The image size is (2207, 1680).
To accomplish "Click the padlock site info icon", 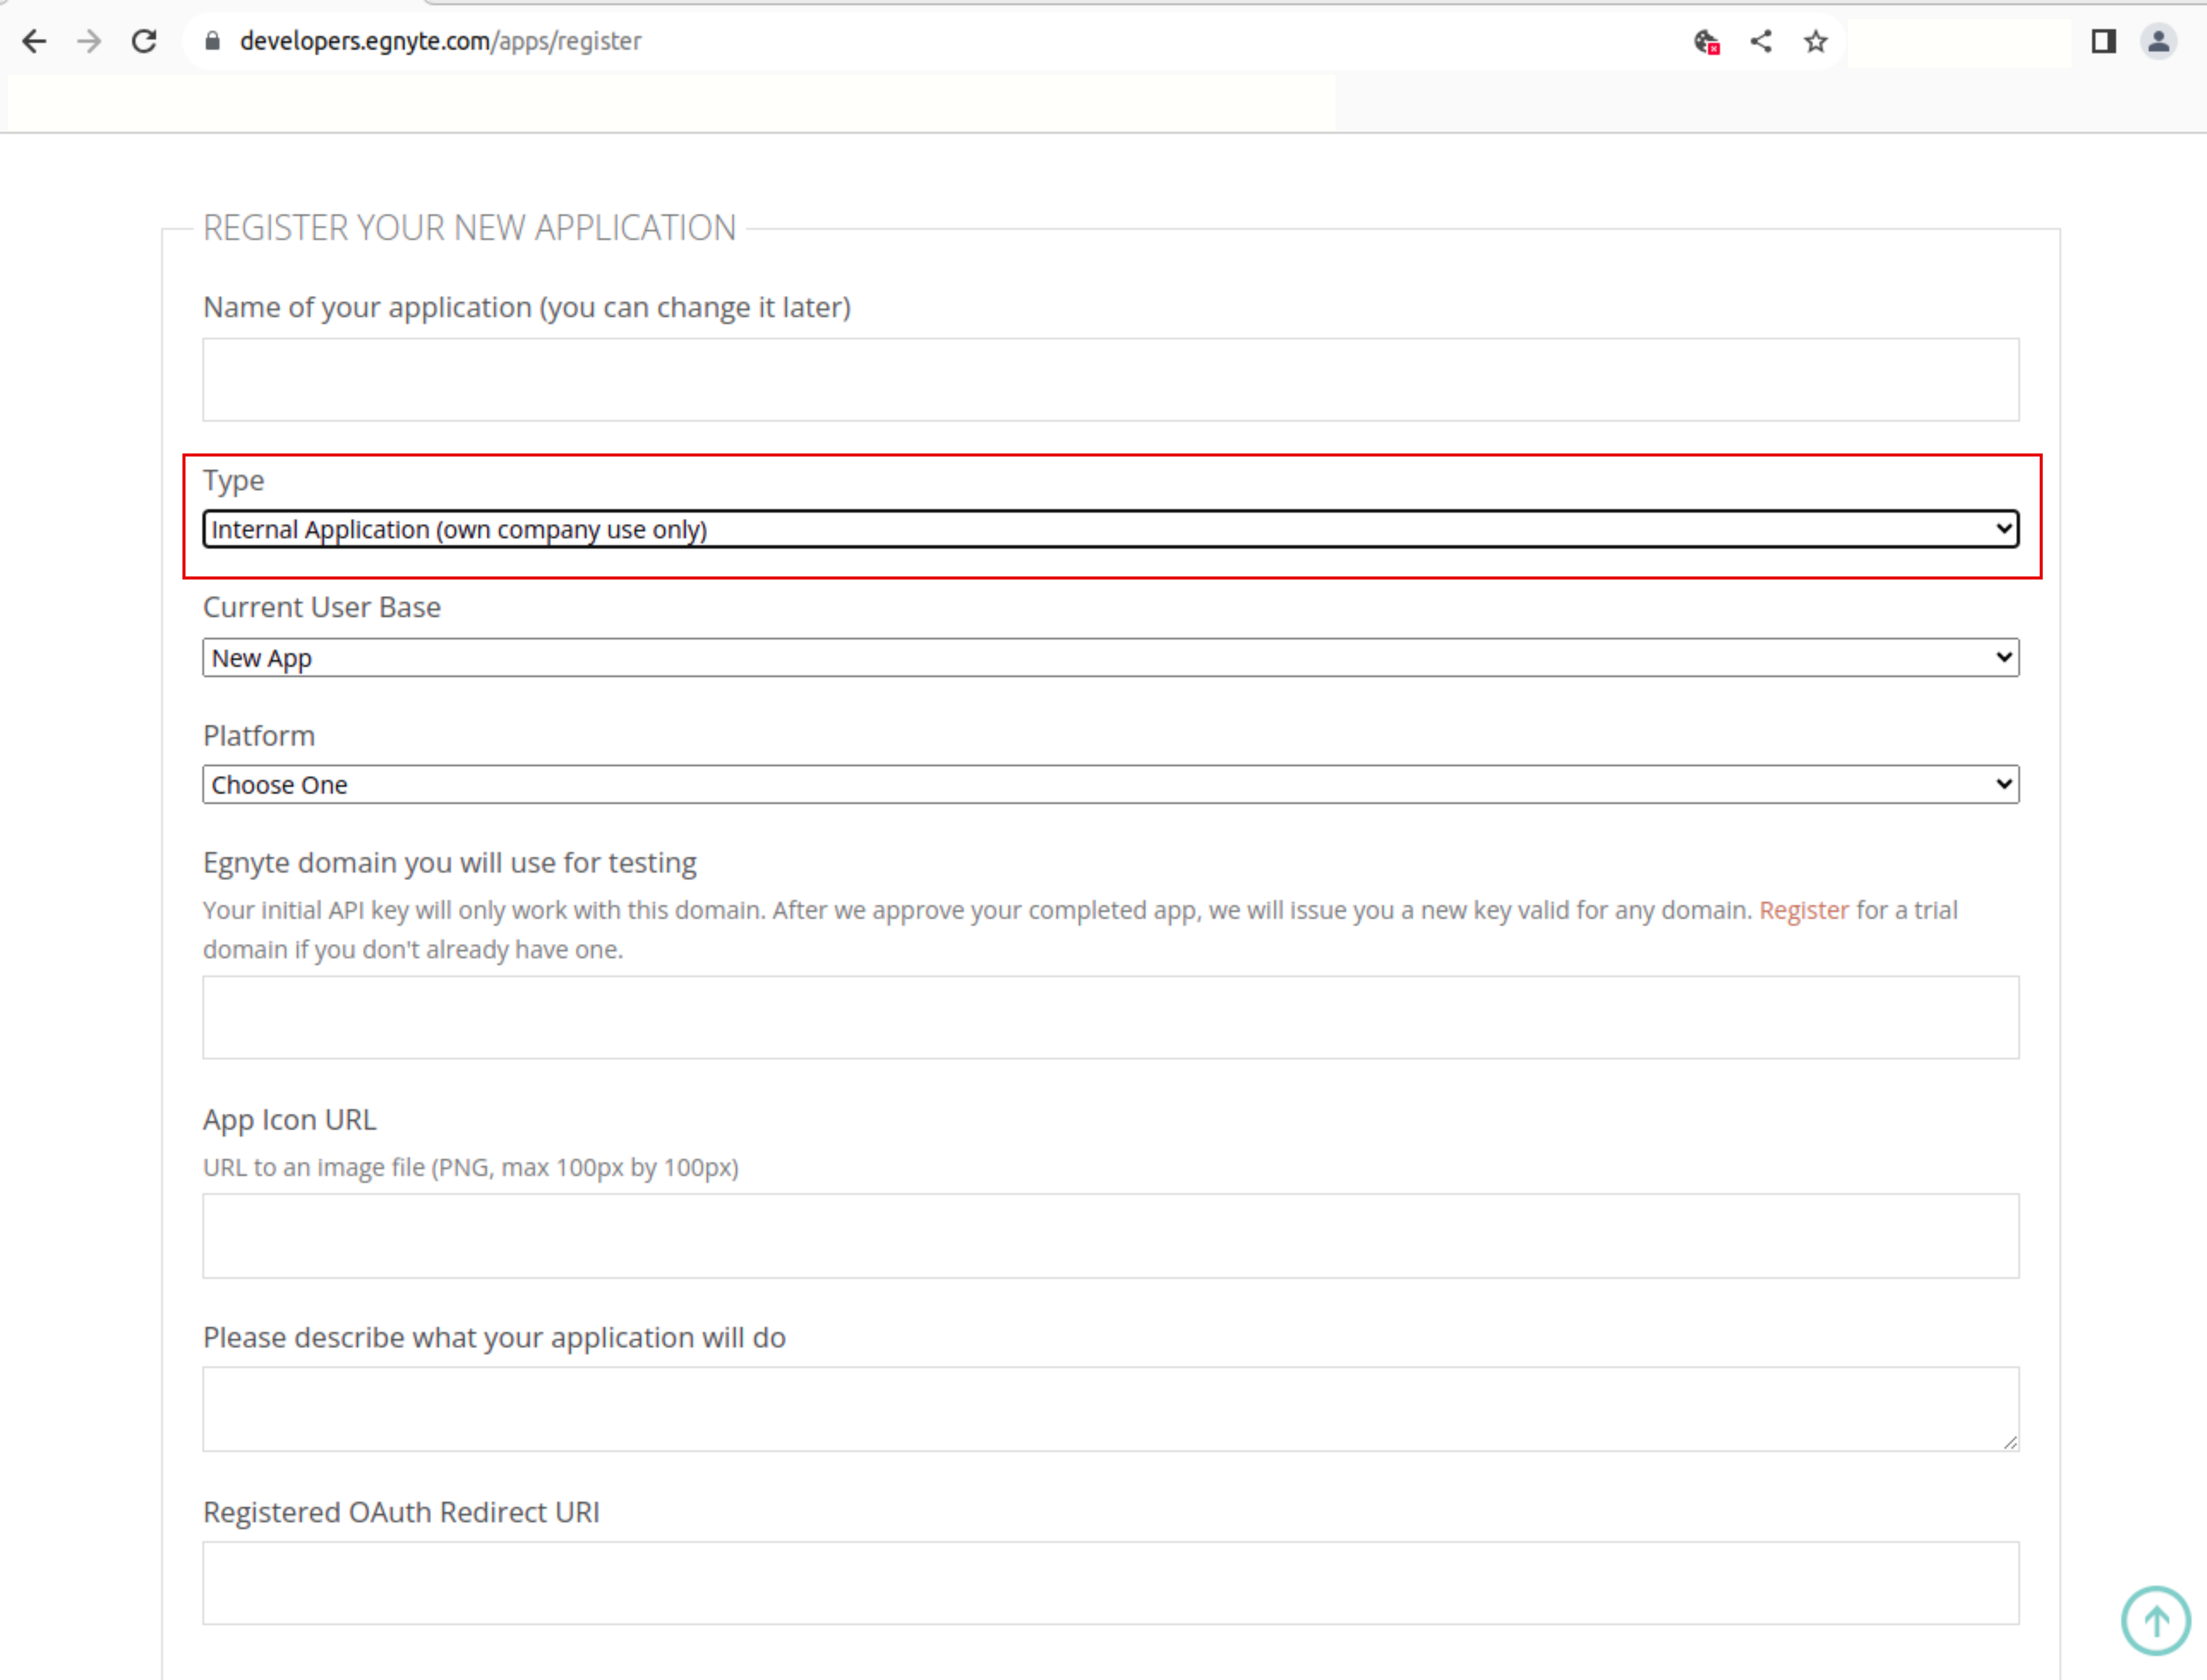I will (212, 41).
